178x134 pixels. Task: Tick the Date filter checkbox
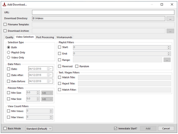coord(8,69)
